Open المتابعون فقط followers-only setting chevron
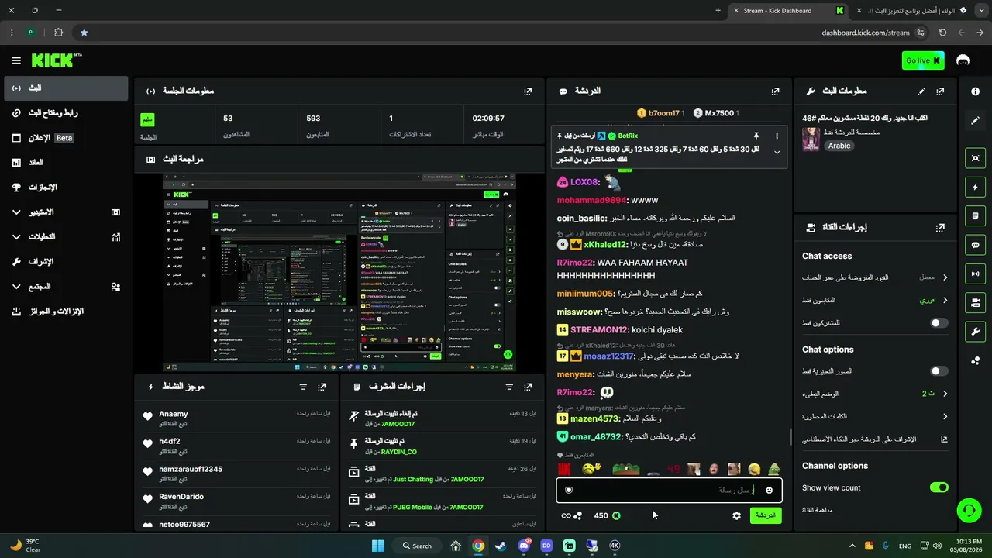 (x=945, y=300)
